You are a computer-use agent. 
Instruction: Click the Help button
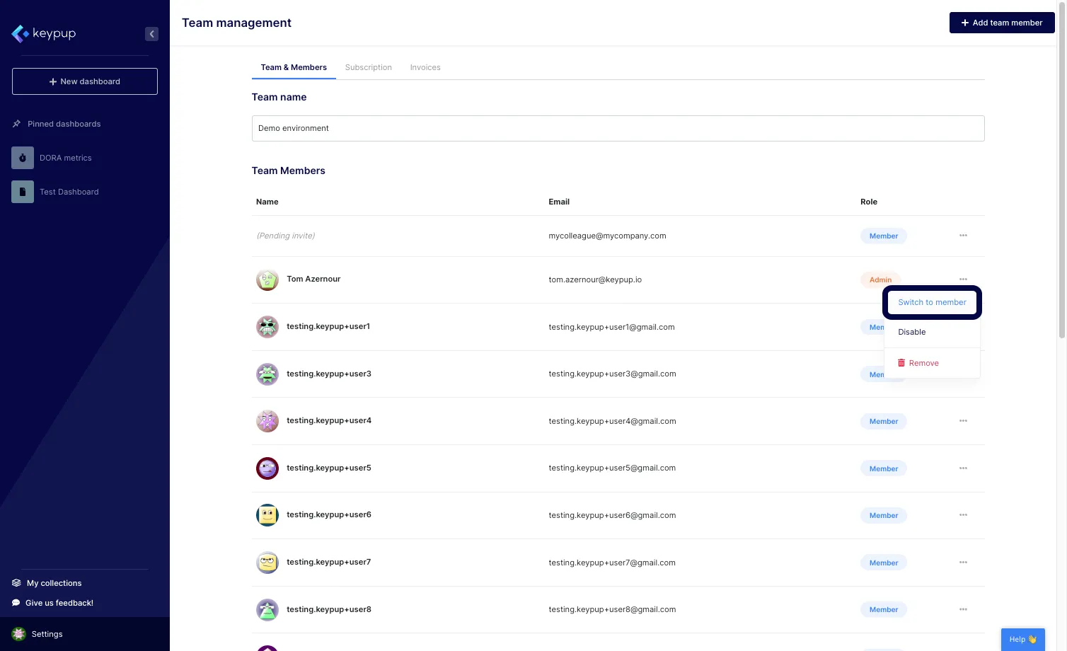[x=1022, y=638]
